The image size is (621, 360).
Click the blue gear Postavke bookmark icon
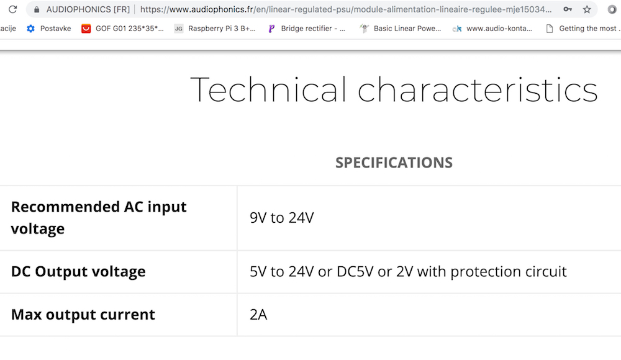point(30,29)
